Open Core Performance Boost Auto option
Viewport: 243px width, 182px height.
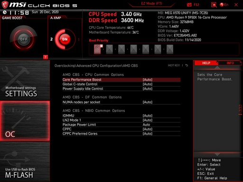click(121, 80)
